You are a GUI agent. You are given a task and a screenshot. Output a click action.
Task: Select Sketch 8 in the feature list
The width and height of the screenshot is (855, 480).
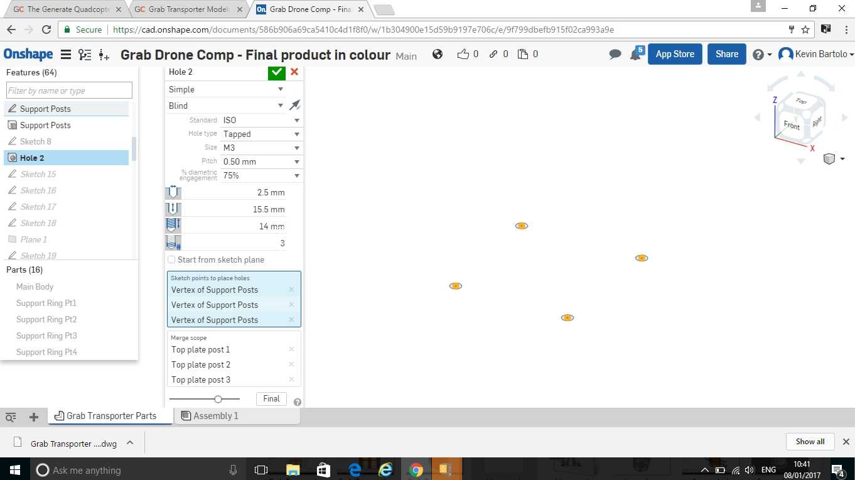tap(67, 141)
